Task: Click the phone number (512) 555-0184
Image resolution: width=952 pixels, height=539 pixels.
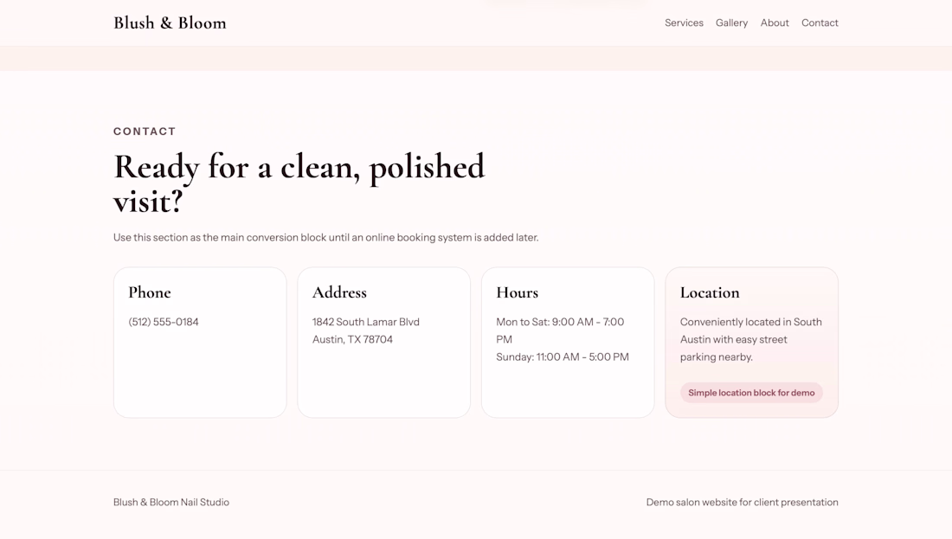Action: [x=164, y=322]
